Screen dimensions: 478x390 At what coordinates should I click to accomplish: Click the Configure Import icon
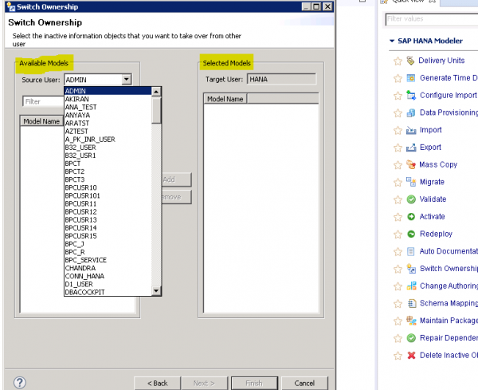(x=410, y=95)
